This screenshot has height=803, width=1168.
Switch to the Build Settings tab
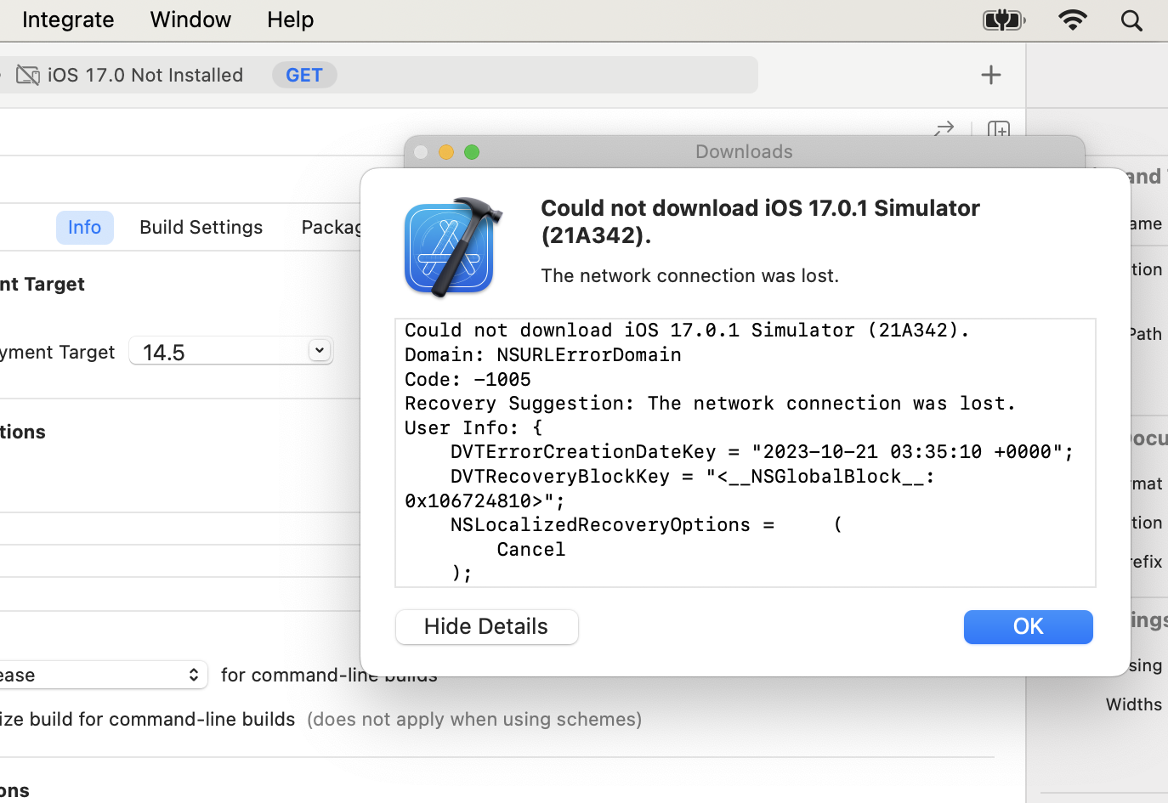click(x=201, y=228)
